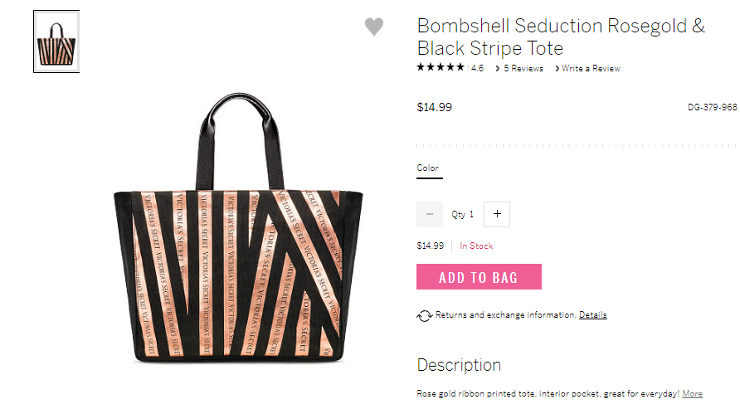The height and width of the screenshot is (404, 740).
Task: Click the main tote bag product image
Action: (238, 228)
